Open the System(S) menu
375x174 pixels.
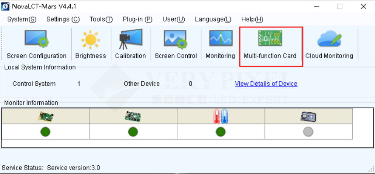pos(22,19)
